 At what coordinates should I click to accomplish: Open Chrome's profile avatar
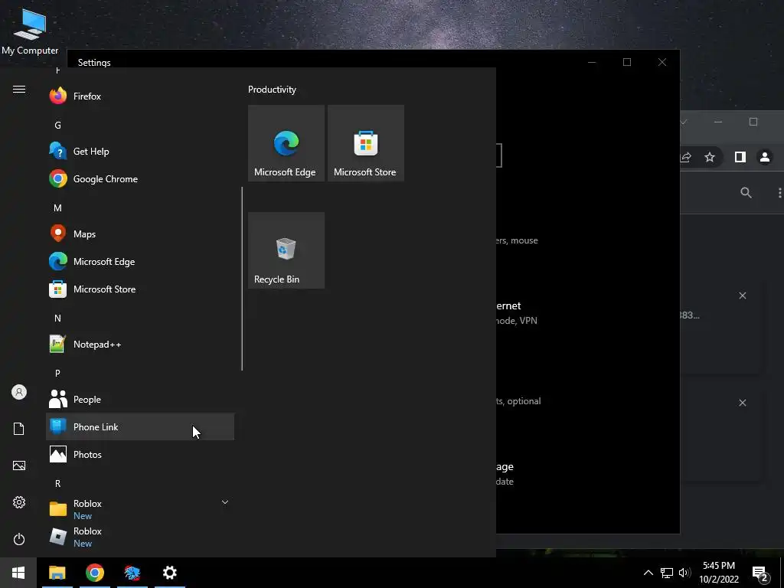[x=765, y=157]
